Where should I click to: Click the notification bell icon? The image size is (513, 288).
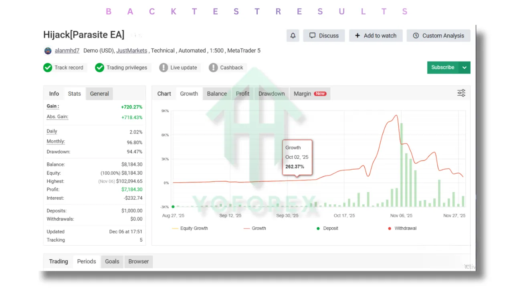pos(293,36)
